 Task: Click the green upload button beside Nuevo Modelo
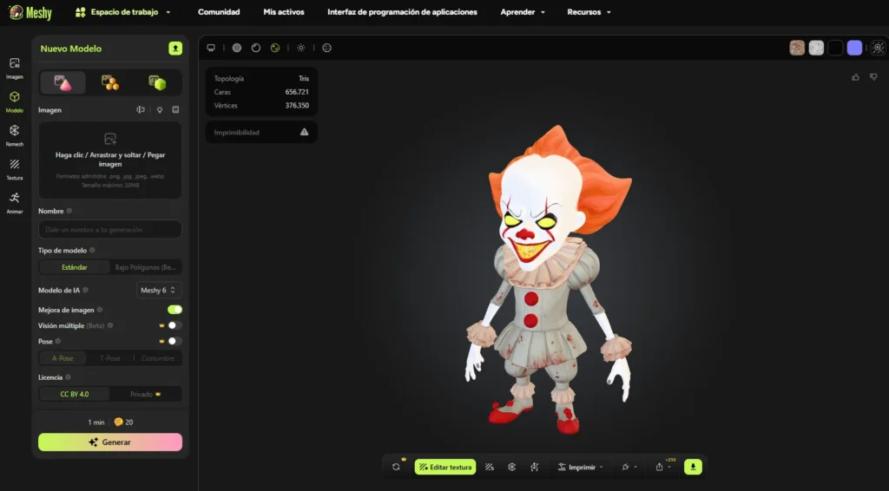coord(175,48)
